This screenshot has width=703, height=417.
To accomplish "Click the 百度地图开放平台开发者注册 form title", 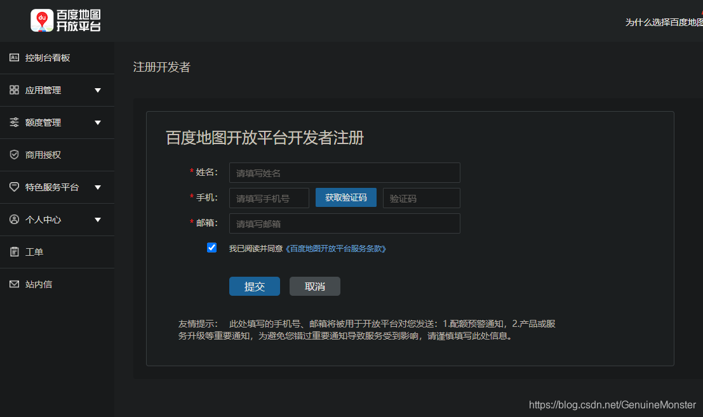I will tap(265, 138).
